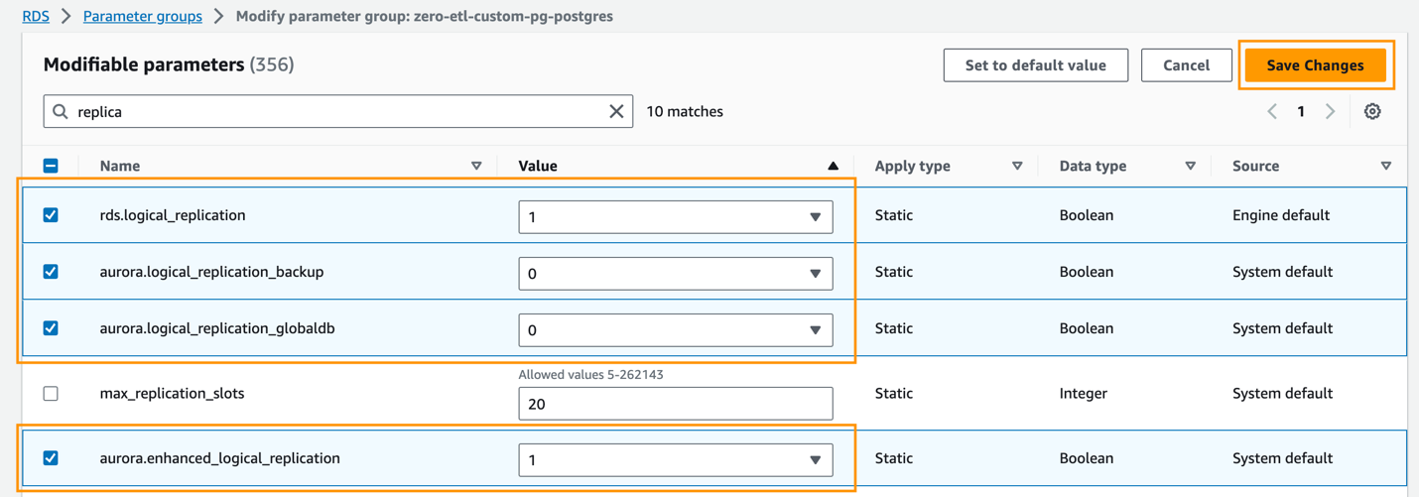The image size is (1419, 497).
Task: Navigate to RDS breadcrumb link
Action: 36,17
